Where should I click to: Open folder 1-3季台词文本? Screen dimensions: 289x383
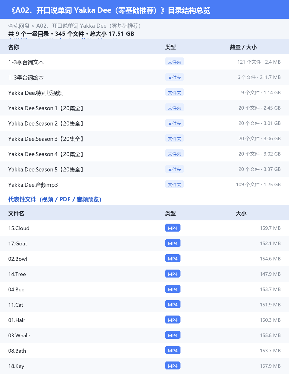click(x=26, y=62)
